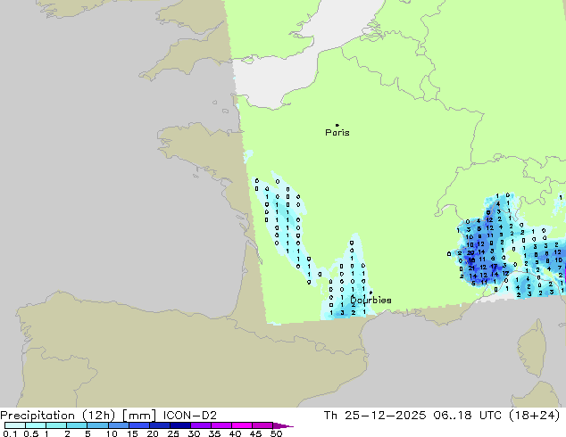This screenshot has width=566, height=437.
Task: Click the Dourbies city label
Action: 371,300
